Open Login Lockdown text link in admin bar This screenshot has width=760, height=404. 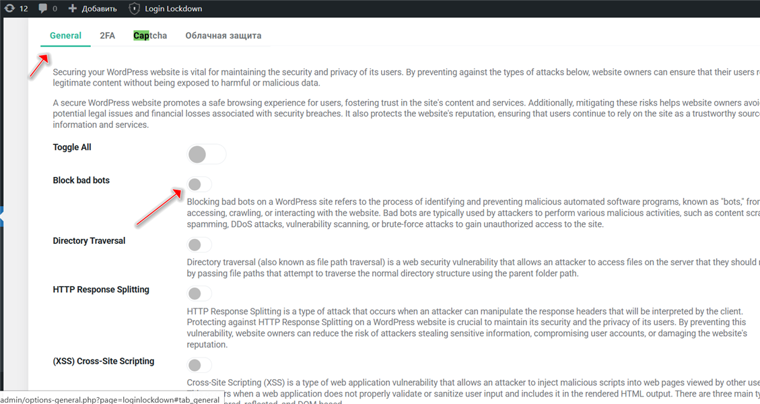pos(174,9)
